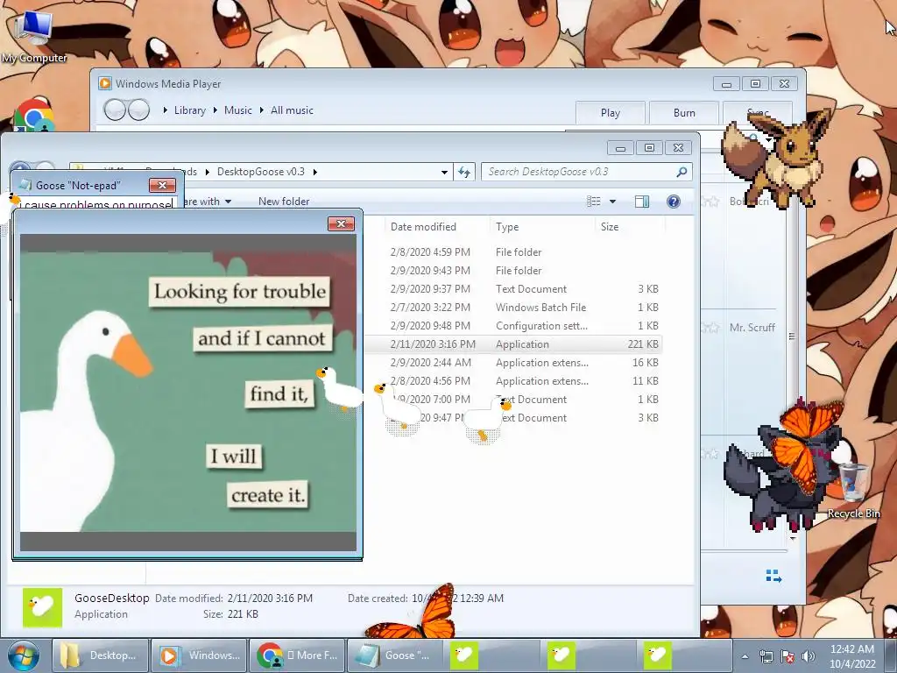Select file folder dated 2/8/2020 4:59 PM
Image resolution: width=897 pixels, height=673 pixels.
click(x=513, y=251)
